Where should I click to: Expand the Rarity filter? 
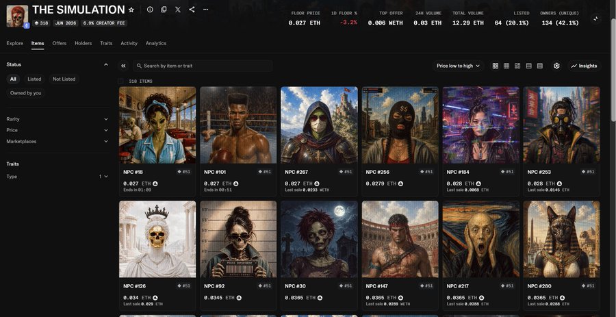click(x=57, y=119)
